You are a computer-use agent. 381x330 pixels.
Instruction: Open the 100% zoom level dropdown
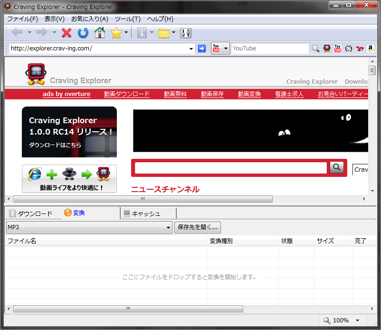pos(357,320)
